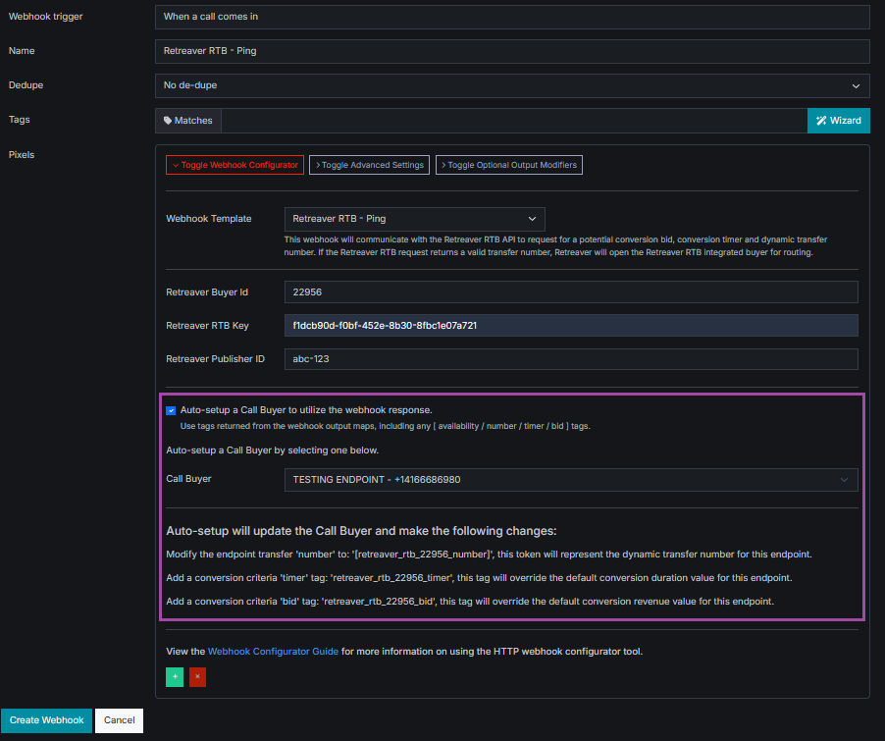Cancel webhook creation
This screenshot has height=741, width=885.
pos(120,720)
